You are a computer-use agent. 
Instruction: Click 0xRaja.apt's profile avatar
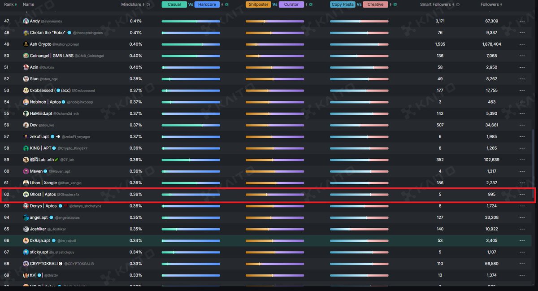[26, 240]
